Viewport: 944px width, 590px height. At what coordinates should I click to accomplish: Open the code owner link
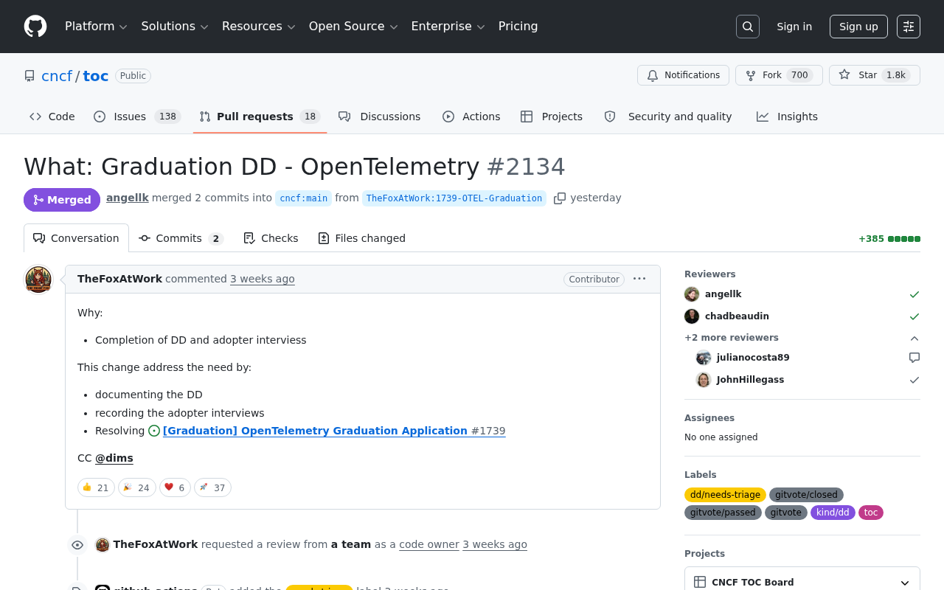[x=429, y=544]
